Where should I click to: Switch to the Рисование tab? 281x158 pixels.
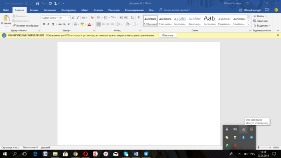[50, 10]
